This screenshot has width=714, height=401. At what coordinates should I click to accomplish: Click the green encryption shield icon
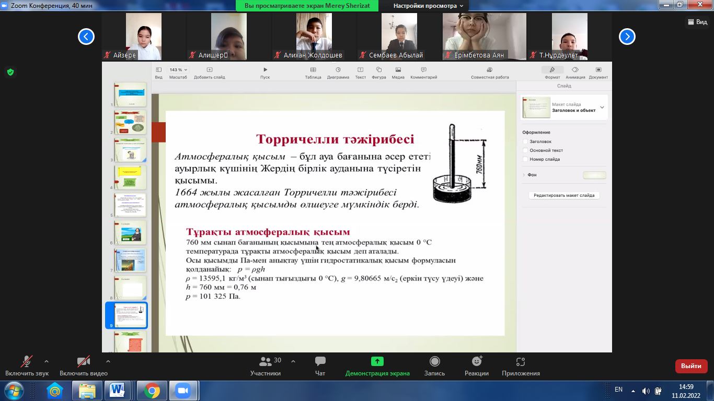10,72
